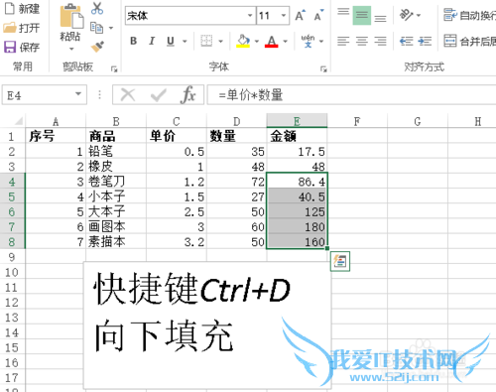Toggle bold formatting
The height and width of the screenshot is (392, 496).
[134, 41]
